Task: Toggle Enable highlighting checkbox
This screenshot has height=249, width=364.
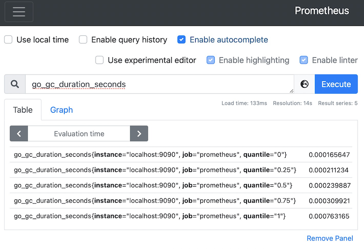Action: tap(211, 60)
